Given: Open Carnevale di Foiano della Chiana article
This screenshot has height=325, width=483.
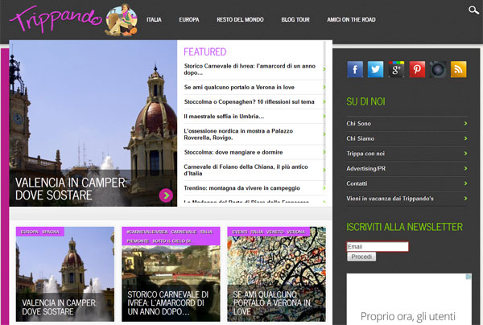Looking at the screenshot, I should [x=246, y=170].
